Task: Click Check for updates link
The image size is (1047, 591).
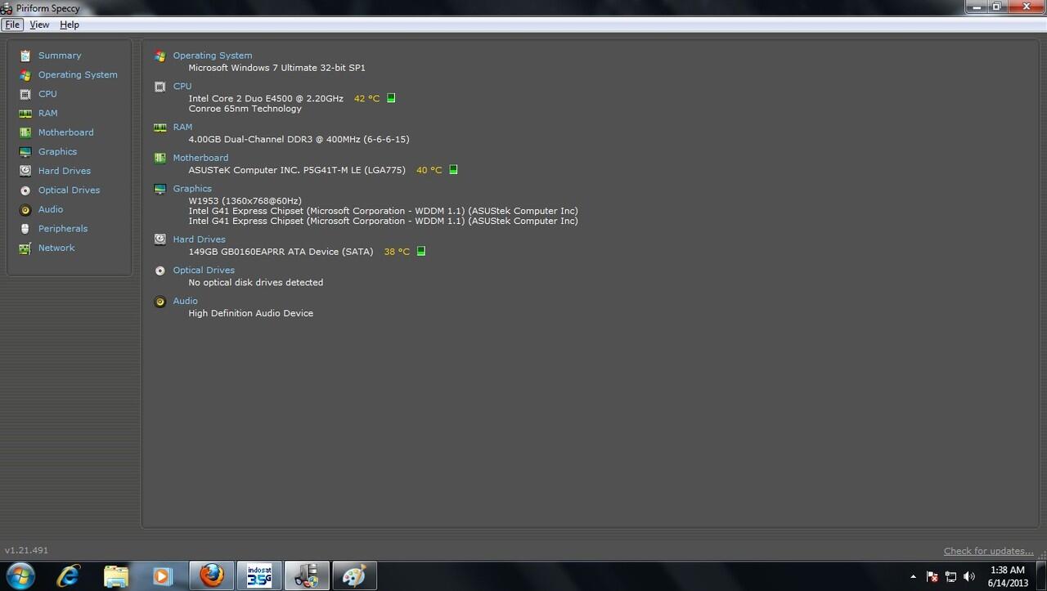Action: pyautogui.click(x=989, y=551)
